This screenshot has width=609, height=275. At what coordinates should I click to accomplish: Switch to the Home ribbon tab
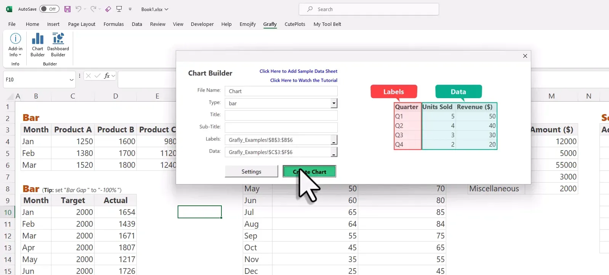pyautogui.click(x=32, y=24)
